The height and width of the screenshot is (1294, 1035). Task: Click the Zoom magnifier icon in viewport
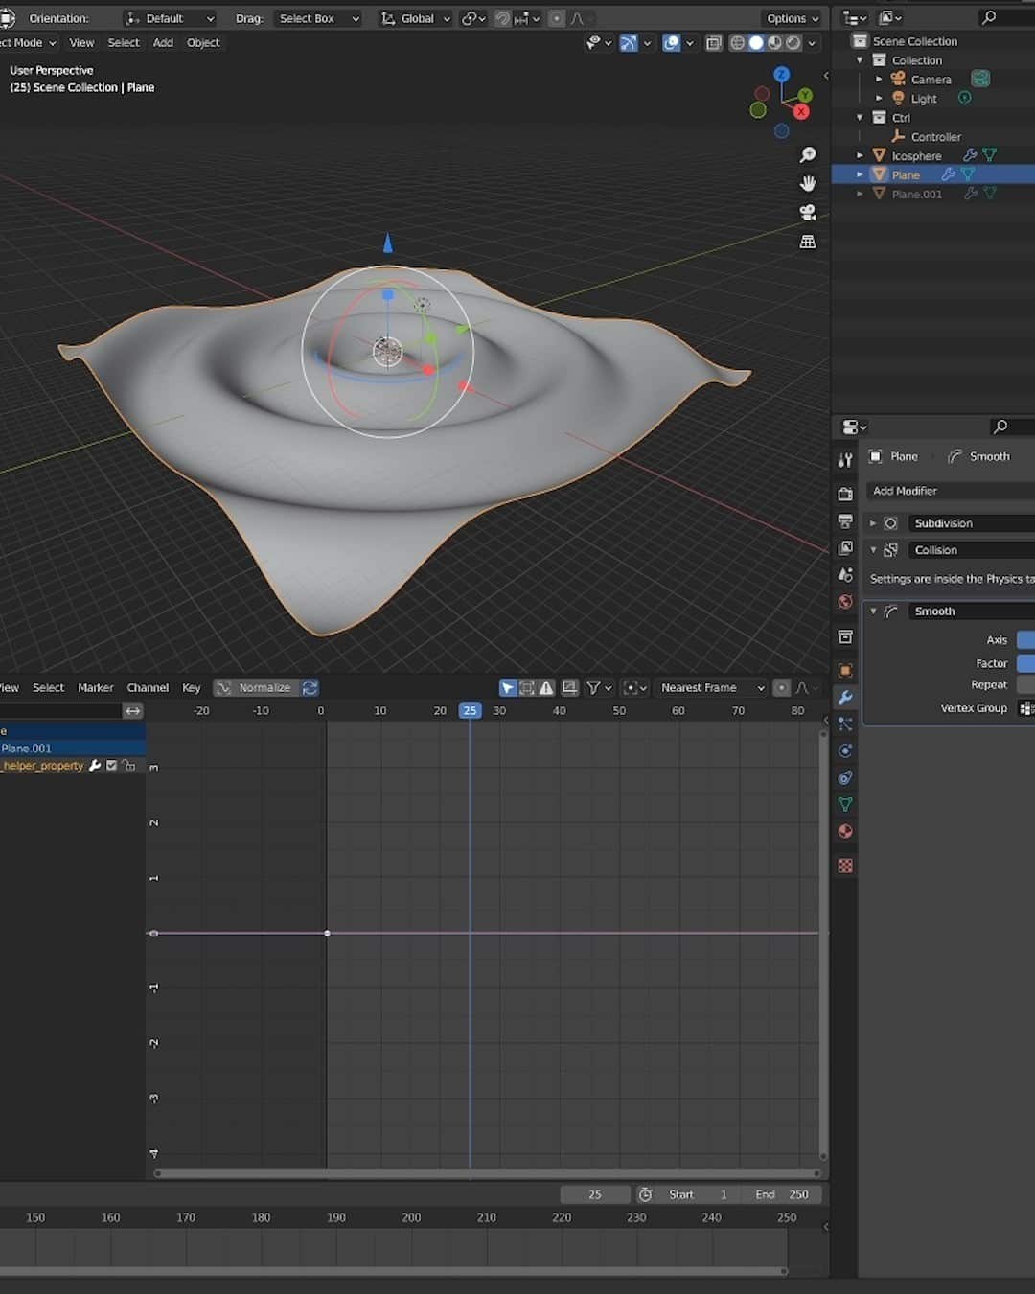click(808, 154)
